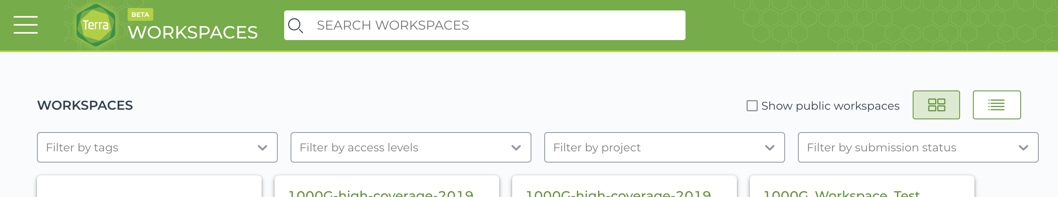Focus the Search Workspaces input field
Viewport: 1058px width, 197px height.
point(484,25)
